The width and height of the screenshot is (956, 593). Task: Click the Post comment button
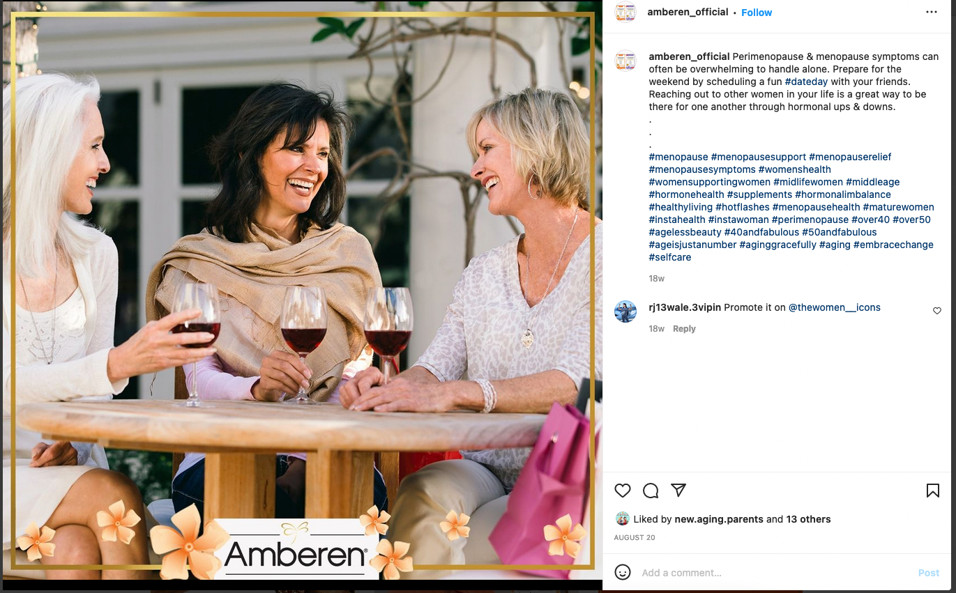click(x=929, y=573)
